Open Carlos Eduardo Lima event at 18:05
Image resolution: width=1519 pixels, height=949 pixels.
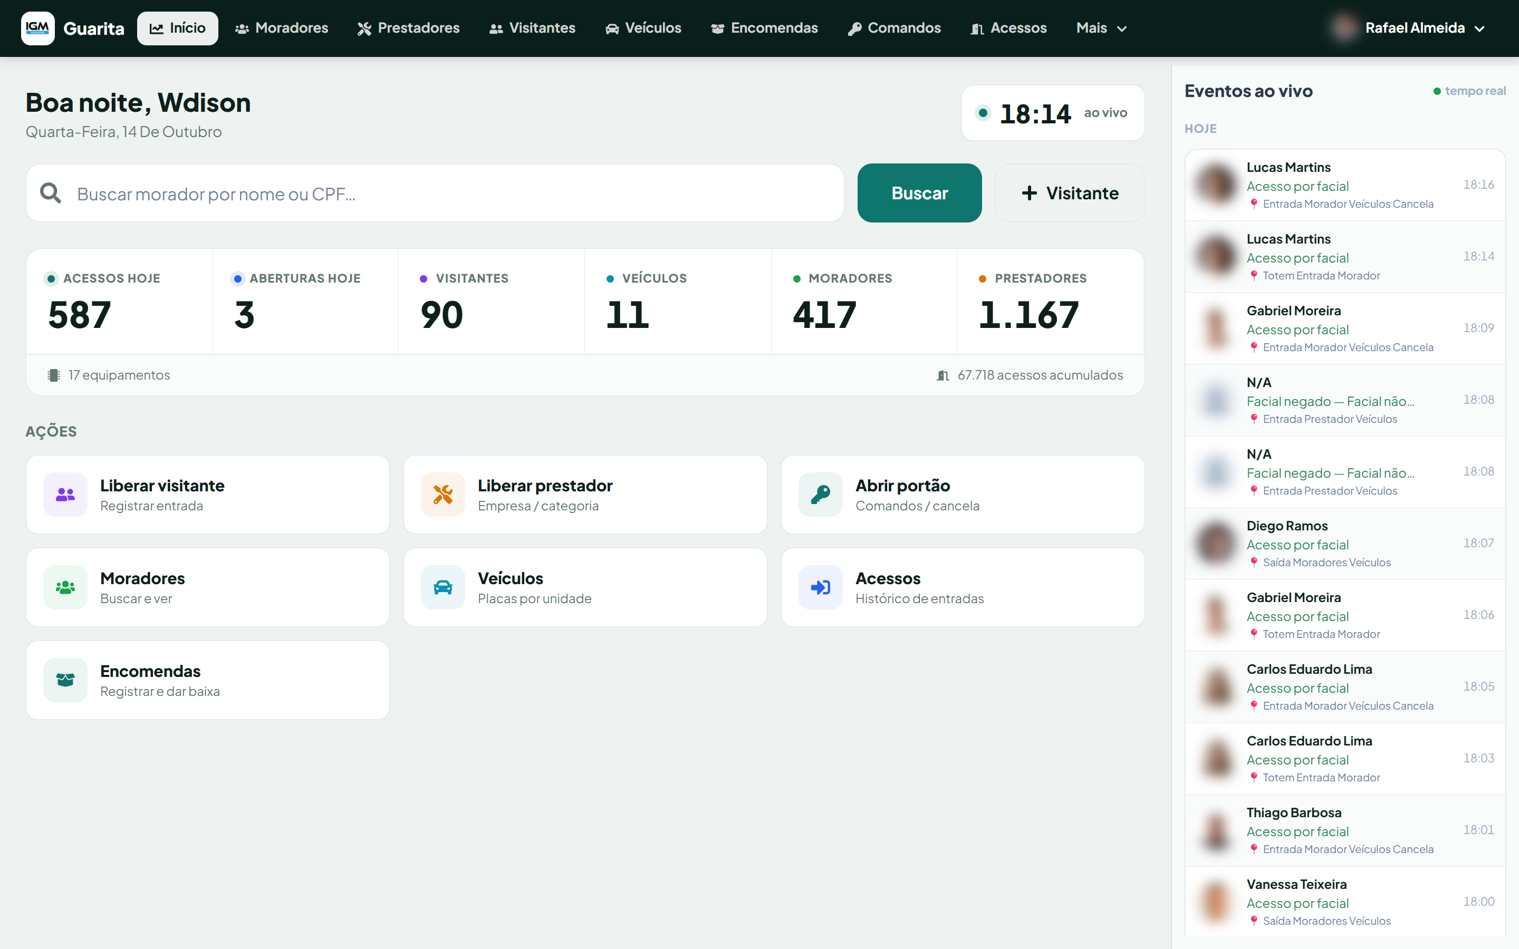point(1345,686)
